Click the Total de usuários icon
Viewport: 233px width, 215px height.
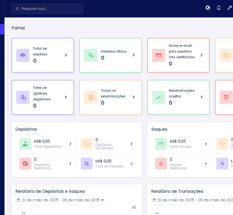[x=23, y=55]
